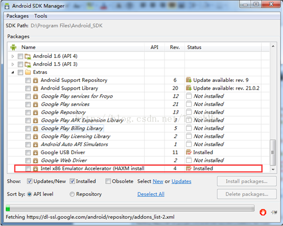This screenshot has width=283, height=226.
Task: Click Android Support Repository package icon
Action: tap(36, 80)
